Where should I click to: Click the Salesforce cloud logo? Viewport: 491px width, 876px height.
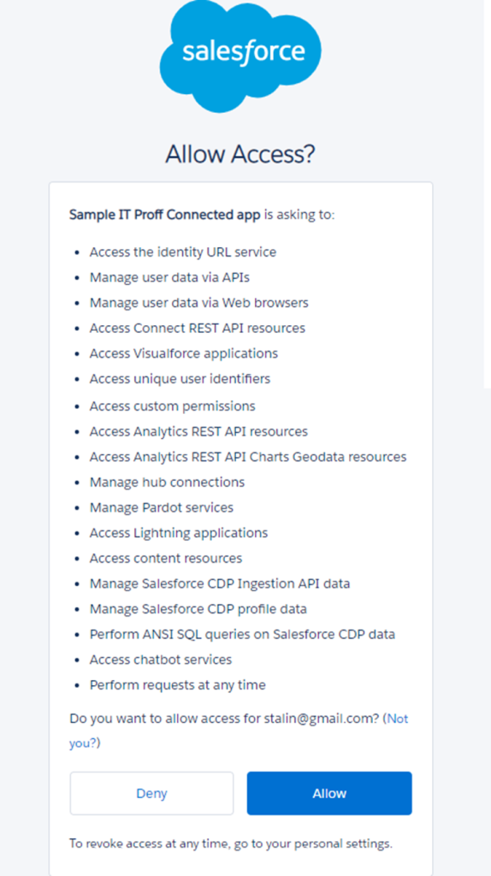click(240, 56)
